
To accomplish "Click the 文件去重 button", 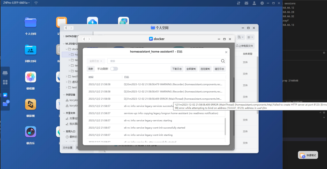I will coord(68,148).
